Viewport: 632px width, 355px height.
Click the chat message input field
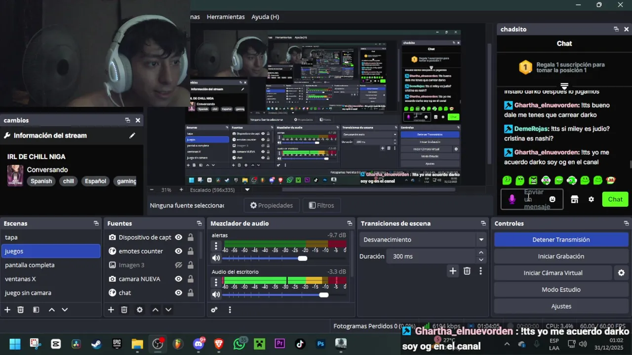coord(532,199)
